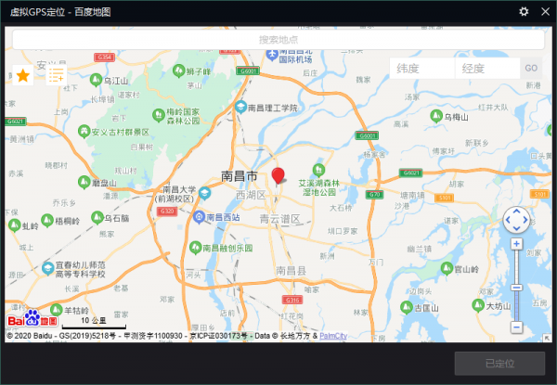
Task: Click the G354 road sign
Action: tap(104, 58)
